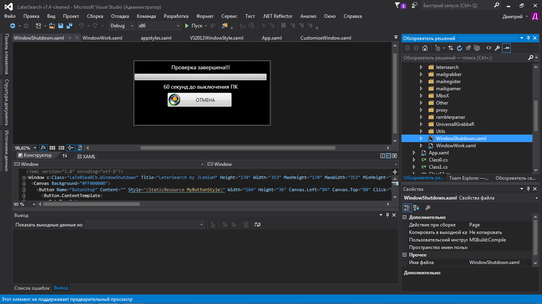
Task: Click the Home icon in Solution Explorer
Action: coord(425,48)
